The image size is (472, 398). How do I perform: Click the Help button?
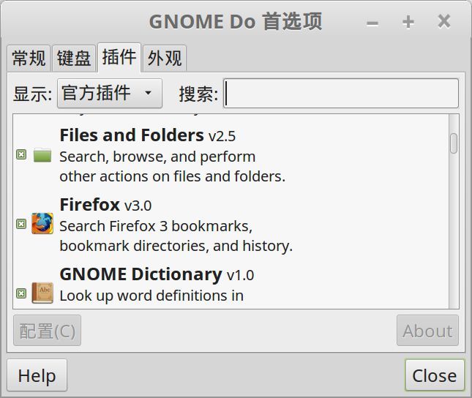(37, 375)
